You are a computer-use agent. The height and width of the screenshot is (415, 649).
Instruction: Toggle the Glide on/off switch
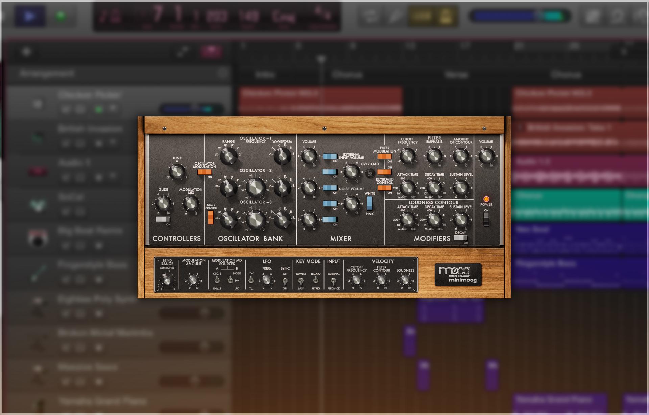pos(163,219)
